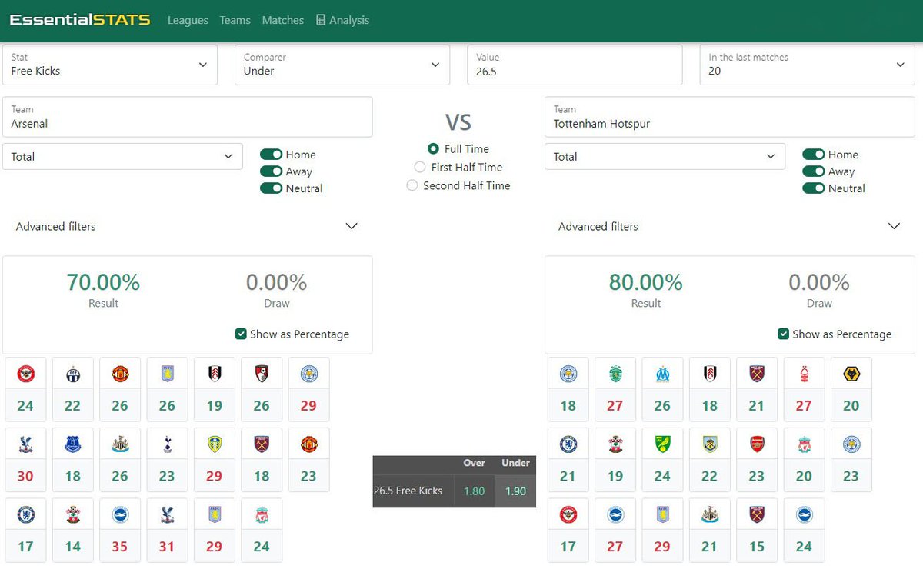Screen dimensions: 923x569
Task: Uncheck Show as Percentage under Tottenham's result
Action: coord(784,334)
